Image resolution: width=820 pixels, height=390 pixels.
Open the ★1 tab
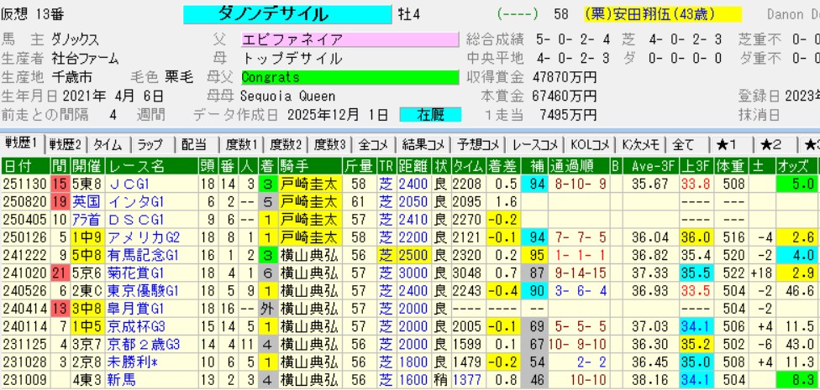pyautogui.click(x=726, y=143)
